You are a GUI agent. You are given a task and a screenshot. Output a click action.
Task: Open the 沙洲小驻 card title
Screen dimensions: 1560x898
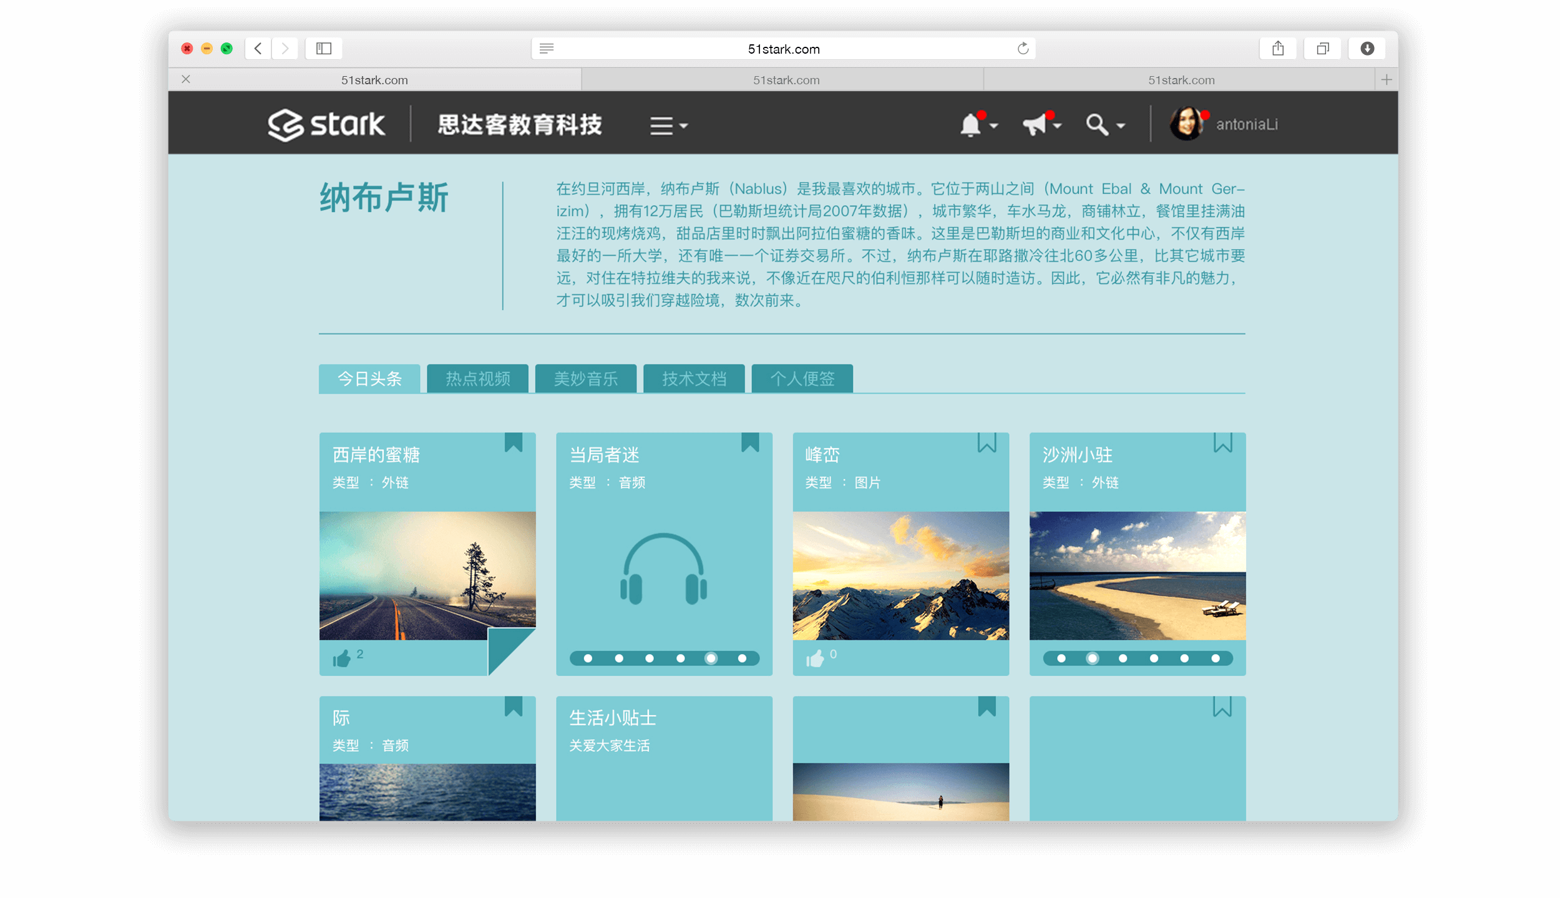click(x=1078, y=454)
